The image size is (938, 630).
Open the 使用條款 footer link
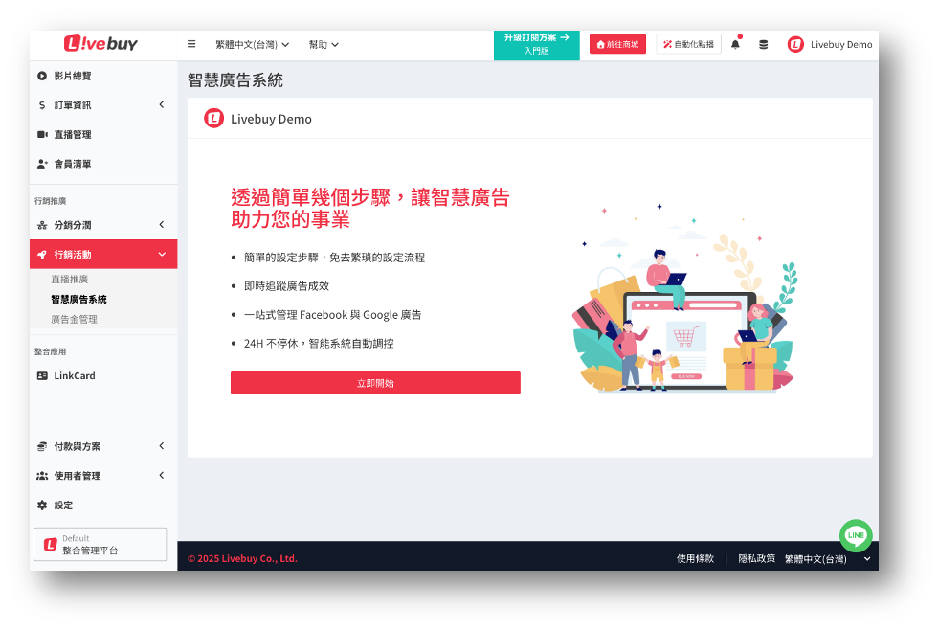695,558
